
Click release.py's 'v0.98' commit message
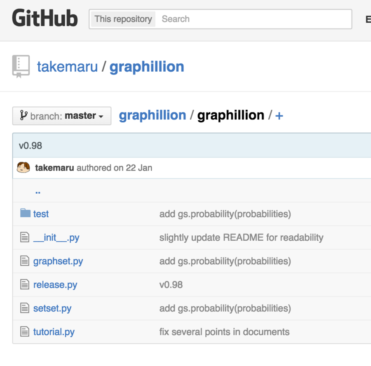click(x=171, y=285)
